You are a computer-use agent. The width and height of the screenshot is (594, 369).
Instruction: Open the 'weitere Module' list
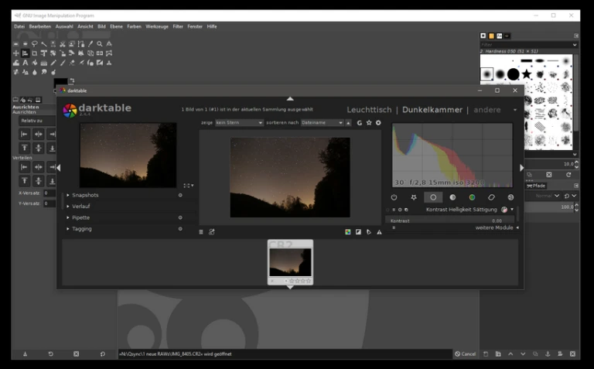pos(494,227)
